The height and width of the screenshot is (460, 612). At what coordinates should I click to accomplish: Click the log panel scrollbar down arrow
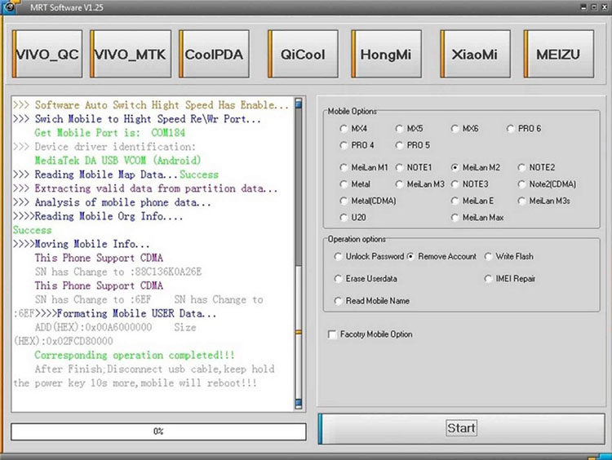299,403
